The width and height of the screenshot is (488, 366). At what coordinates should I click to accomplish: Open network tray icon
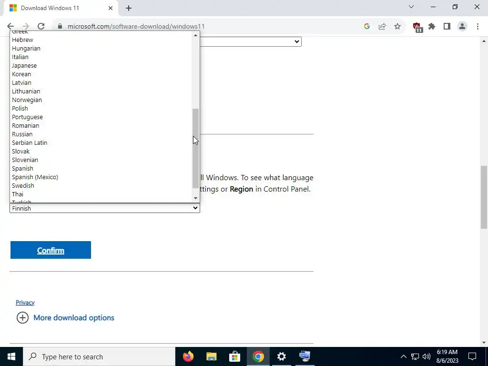pyautogui.click(x=415, y=356)
